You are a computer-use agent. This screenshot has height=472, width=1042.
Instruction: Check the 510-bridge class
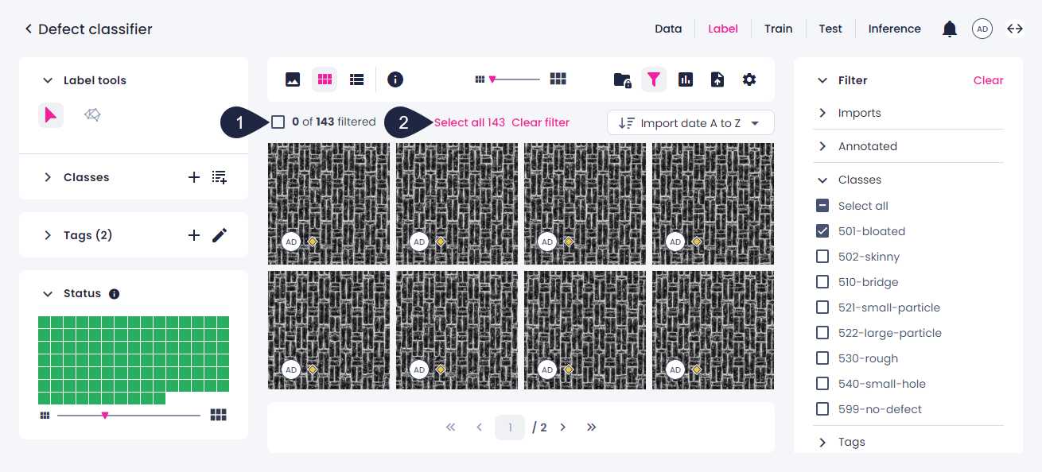click(822, 282)
